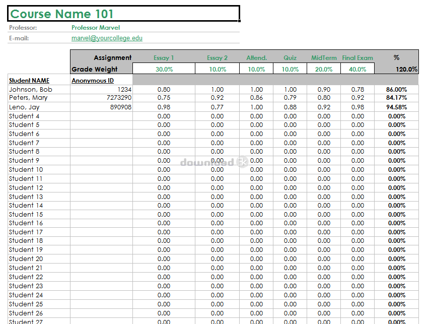This screenshot has height=324, width=429.
Task: Select the Student 24 name cell
Action: pyautogui.click(x=39, y=295)
